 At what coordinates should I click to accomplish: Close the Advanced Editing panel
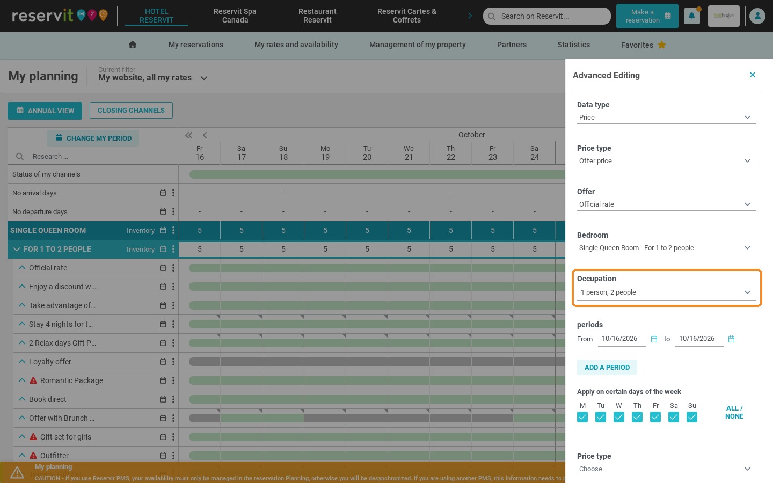(x=753, y=75)
